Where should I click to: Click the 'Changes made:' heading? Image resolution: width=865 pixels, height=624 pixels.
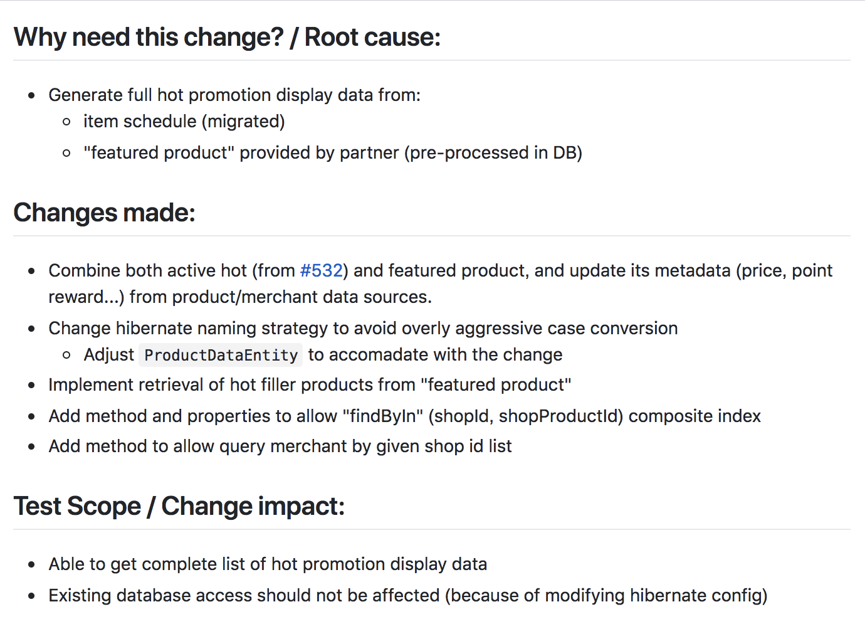pos(105,213)
